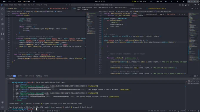
Task: Open the Run menu
Action: 33,5
